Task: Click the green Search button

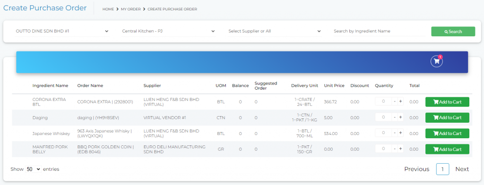Action: [453, 32]
